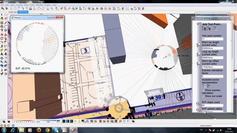Click the SVF steps count field

point(213,105)
